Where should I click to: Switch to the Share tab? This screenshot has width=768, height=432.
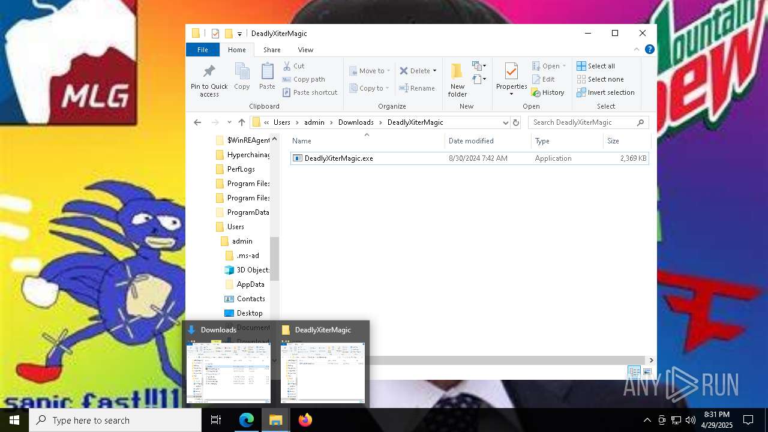click(x=272, y=50)
